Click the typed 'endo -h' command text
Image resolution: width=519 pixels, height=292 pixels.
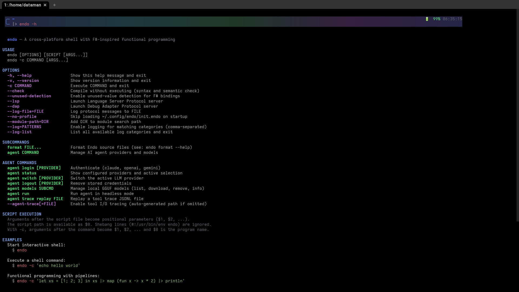pyautogui.click(x=28, y=24)
